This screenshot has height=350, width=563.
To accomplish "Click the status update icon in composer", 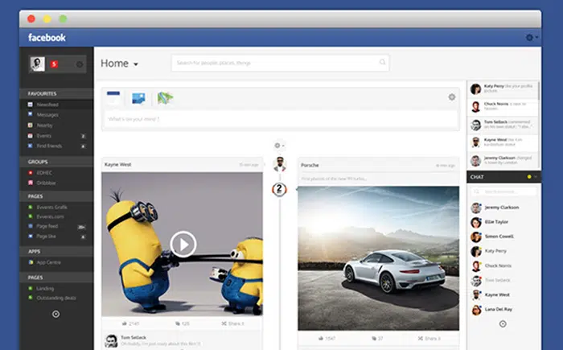I will point(113,98).
